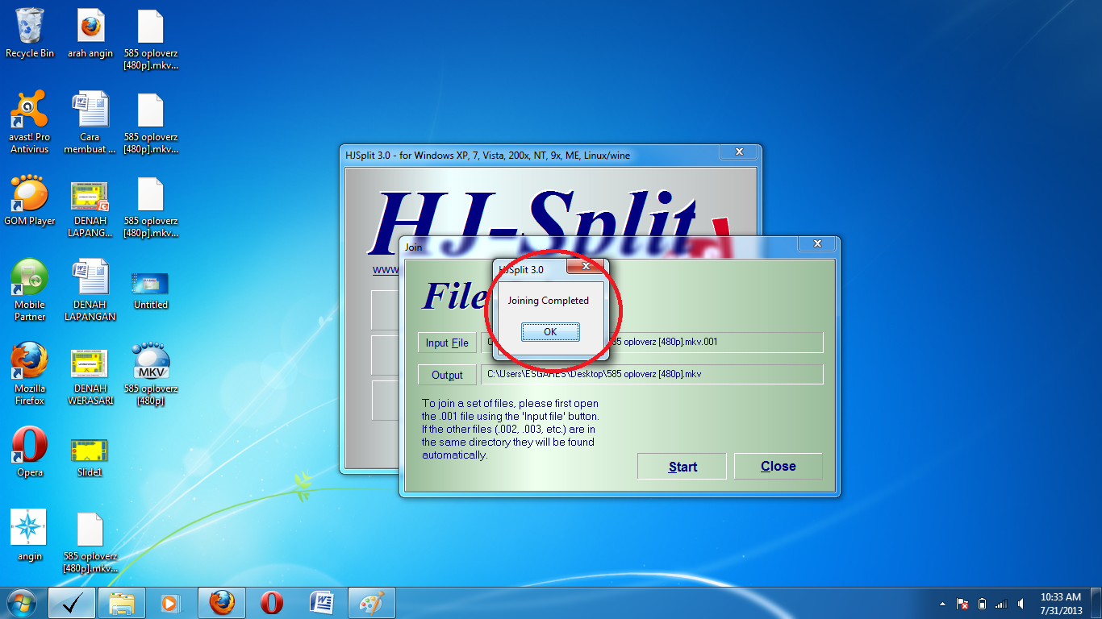Click the Output button in Join window

(x=447, y=375)
